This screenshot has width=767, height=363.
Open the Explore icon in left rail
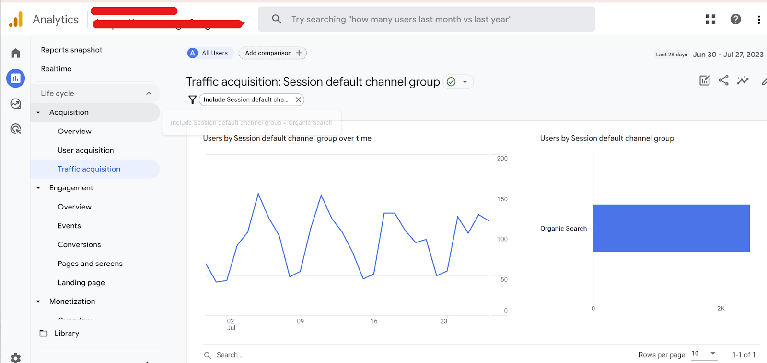pos(15,104)
